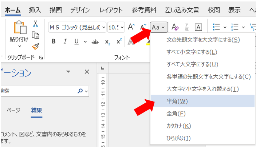Viewport: 256px width, 147px height.
Task: Click the Paste clipboard icon
Action: click(18, 28)
